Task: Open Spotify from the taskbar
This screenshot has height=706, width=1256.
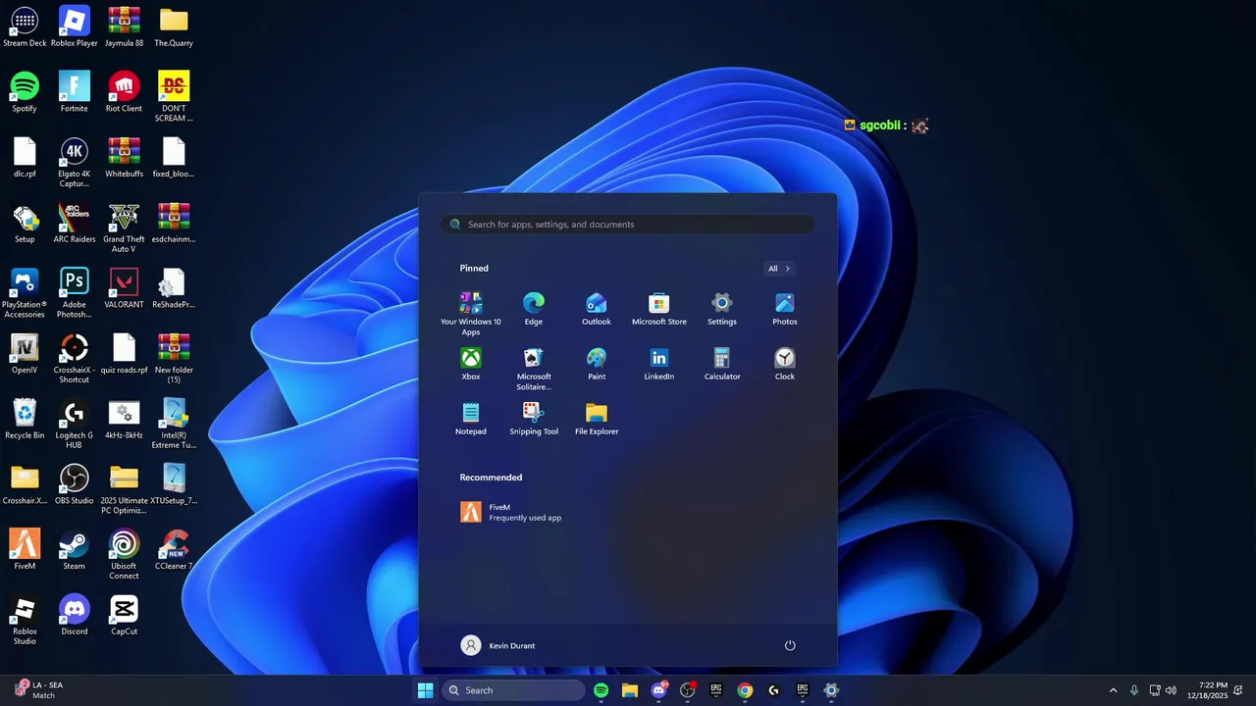Action: 601,690
